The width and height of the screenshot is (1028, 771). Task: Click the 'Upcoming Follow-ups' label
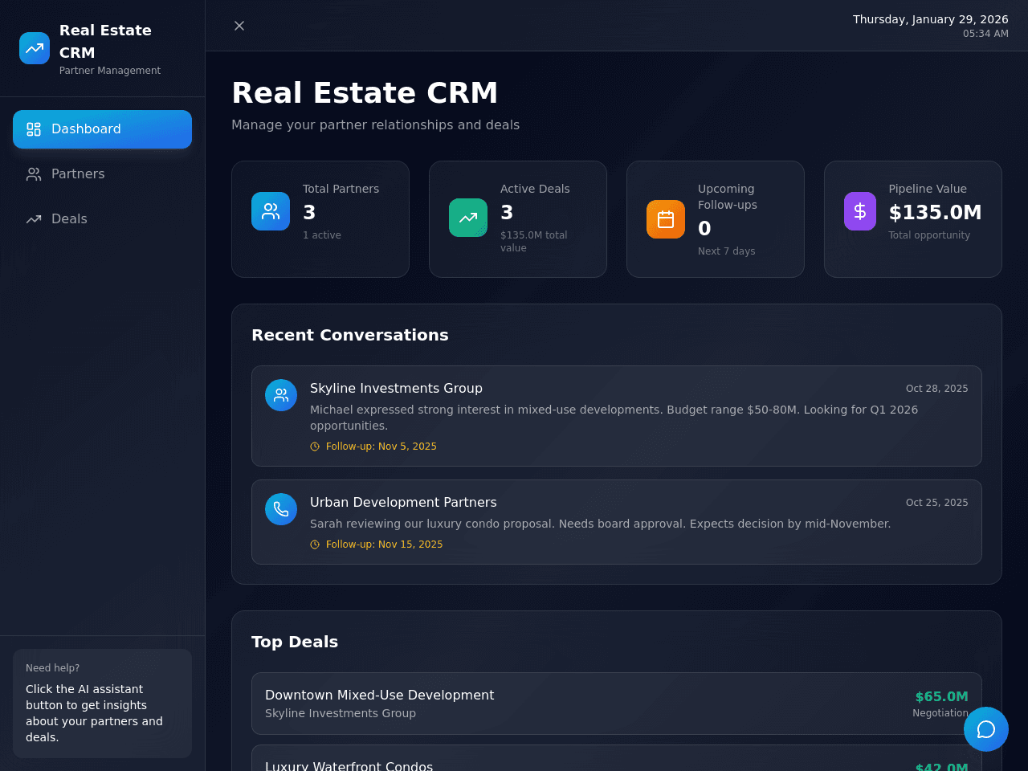pos(728,197)
